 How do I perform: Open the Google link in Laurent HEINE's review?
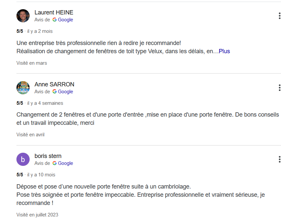tap(65, 20)
